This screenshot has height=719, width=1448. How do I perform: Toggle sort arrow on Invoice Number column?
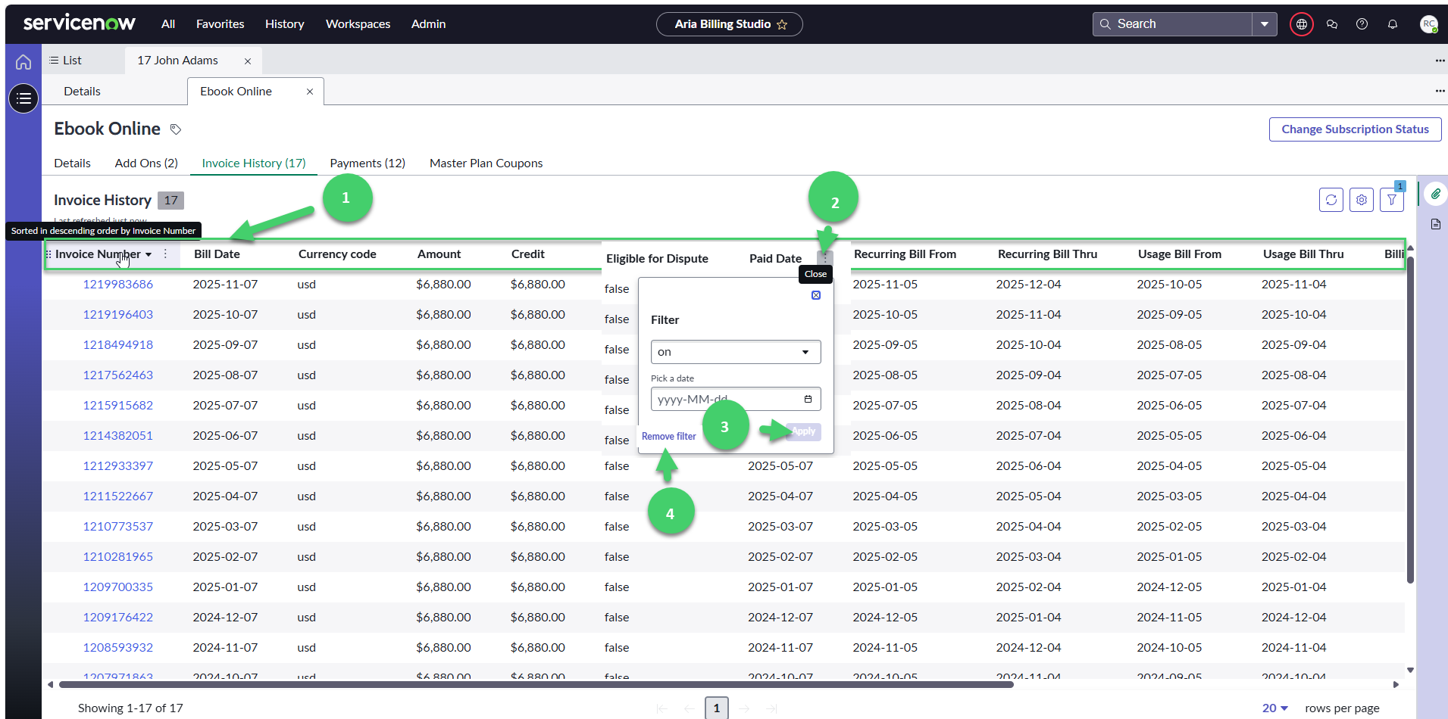[x=149, y=254]
